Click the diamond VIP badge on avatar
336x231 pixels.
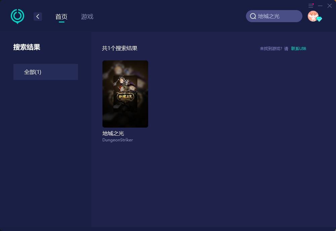pos(319,19)
